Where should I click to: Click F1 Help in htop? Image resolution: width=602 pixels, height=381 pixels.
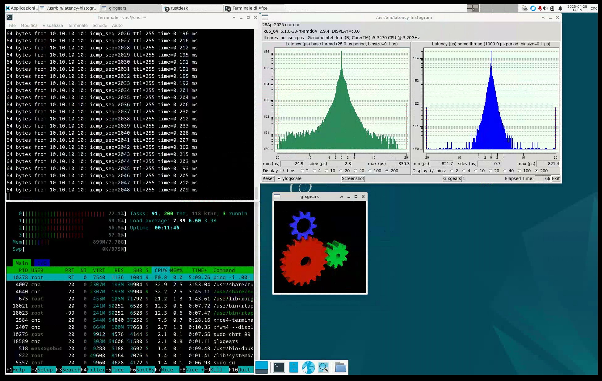19,370
